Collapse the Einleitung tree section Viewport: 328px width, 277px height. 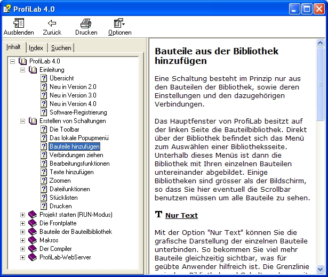[x=22, y=70]
